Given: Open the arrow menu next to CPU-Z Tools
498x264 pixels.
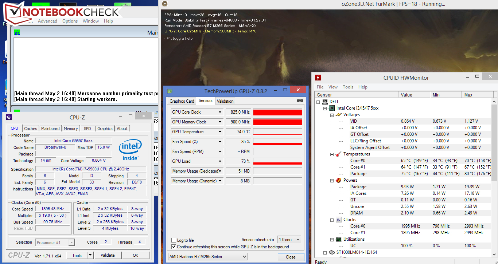Looking at the screenshot, I should (x=90, y=255).
